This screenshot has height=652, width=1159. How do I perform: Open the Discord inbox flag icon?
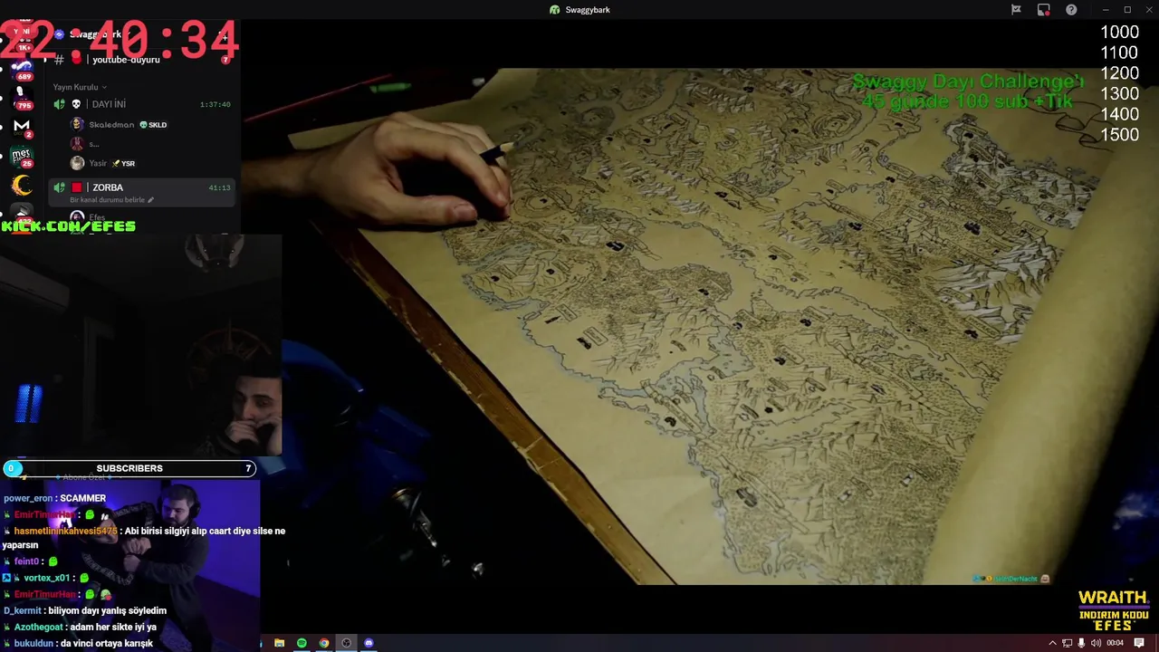click(x=1016, y=10)
